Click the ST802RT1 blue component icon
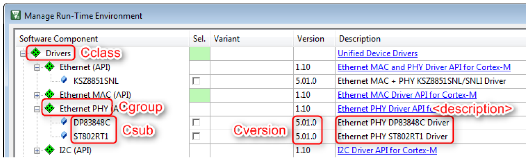 pyautogui.click(x=64, y=136)
